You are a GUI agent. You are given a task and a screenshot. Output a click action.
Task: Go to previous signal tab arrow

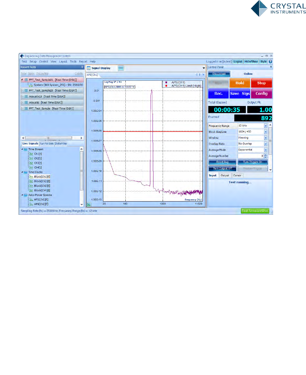pyautogui.click(x=197, y=75)
